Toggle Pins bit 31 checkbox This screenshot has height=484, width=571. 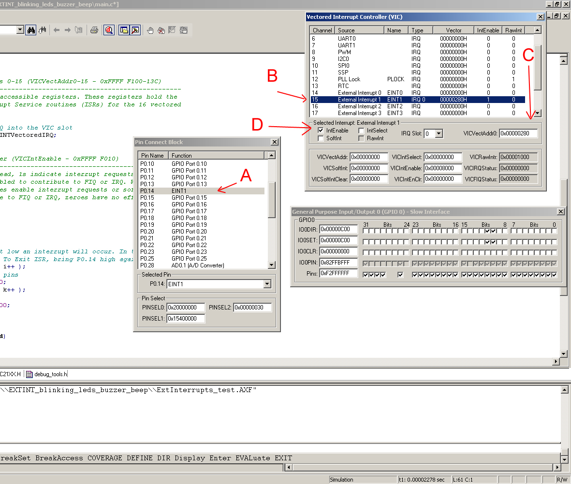(x=366, y=275)
